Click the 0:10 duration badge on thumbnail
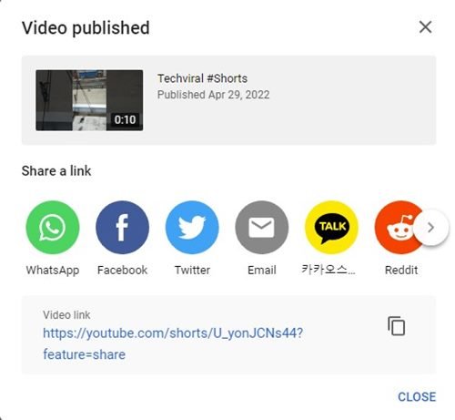This screenshot has width=455, height=420. coord(125,119)
